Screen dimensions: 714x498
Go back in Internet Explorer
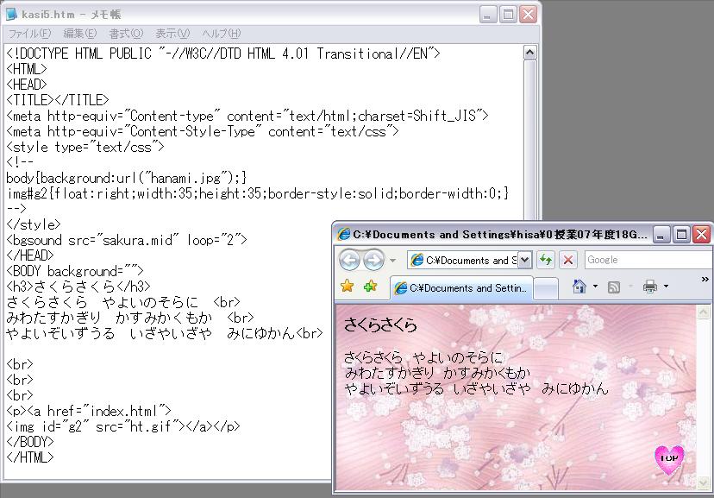[350, 260]
